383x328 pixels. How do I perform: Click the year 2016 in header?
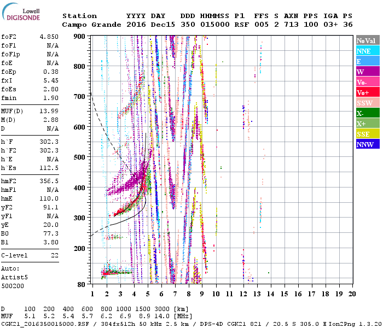(x=136, y=25)
